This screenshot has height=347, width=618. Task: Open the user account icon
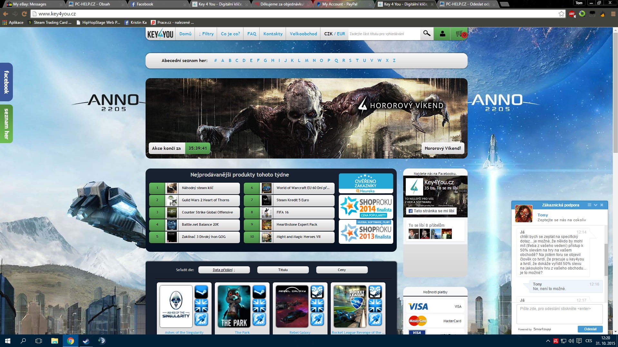(x=442, y=33)
